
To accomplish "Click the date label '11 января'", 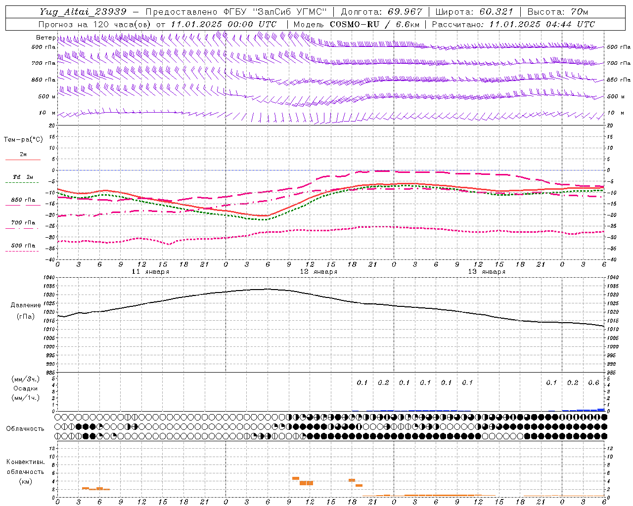I will [x=150, y=272].
